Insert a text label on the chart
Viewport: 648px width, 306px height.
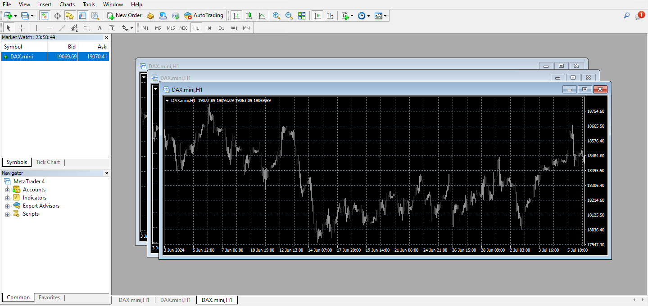click(x=112, y=27)
